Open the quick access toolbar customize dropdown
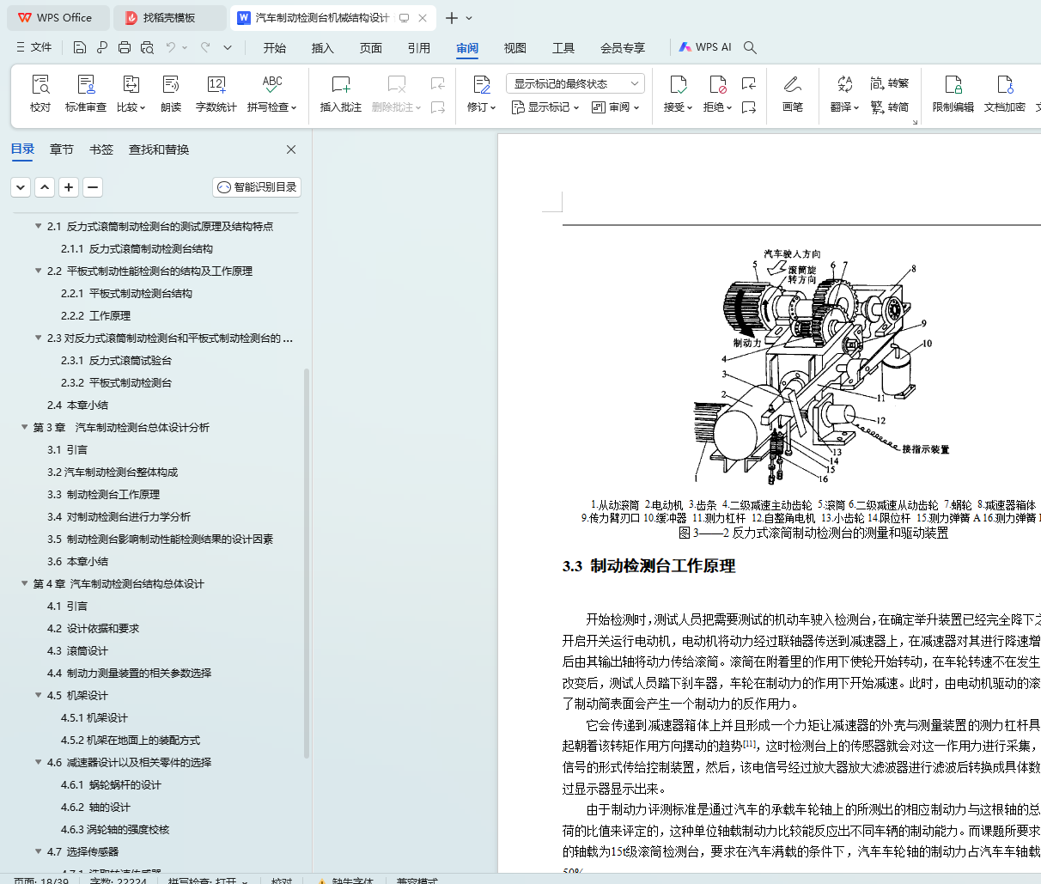This screenshot has height=884, width=1041. tap(228, 47)
